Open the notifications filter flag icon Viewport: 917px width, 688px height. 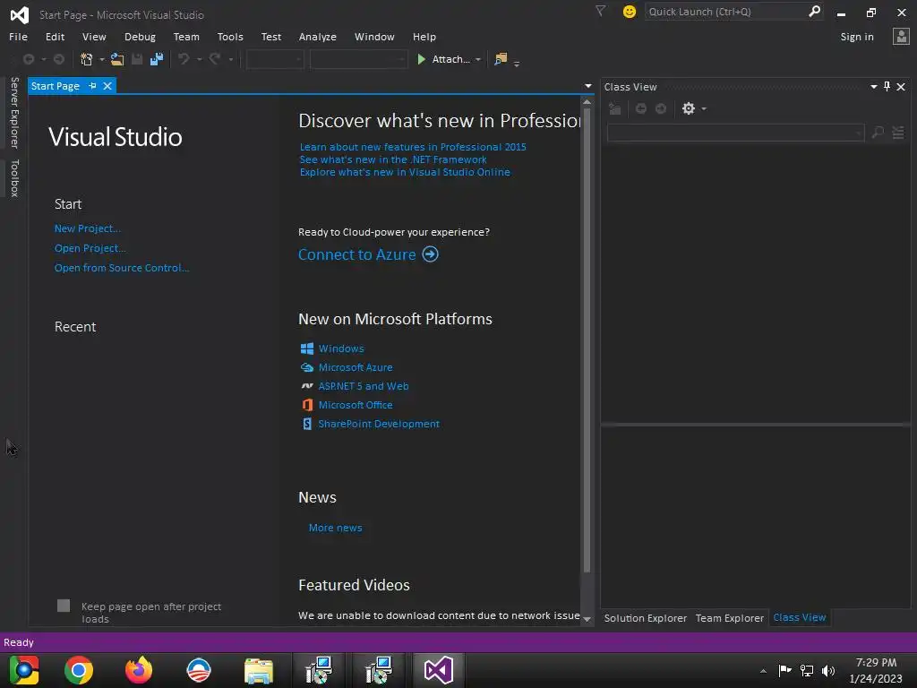(601, 11)
